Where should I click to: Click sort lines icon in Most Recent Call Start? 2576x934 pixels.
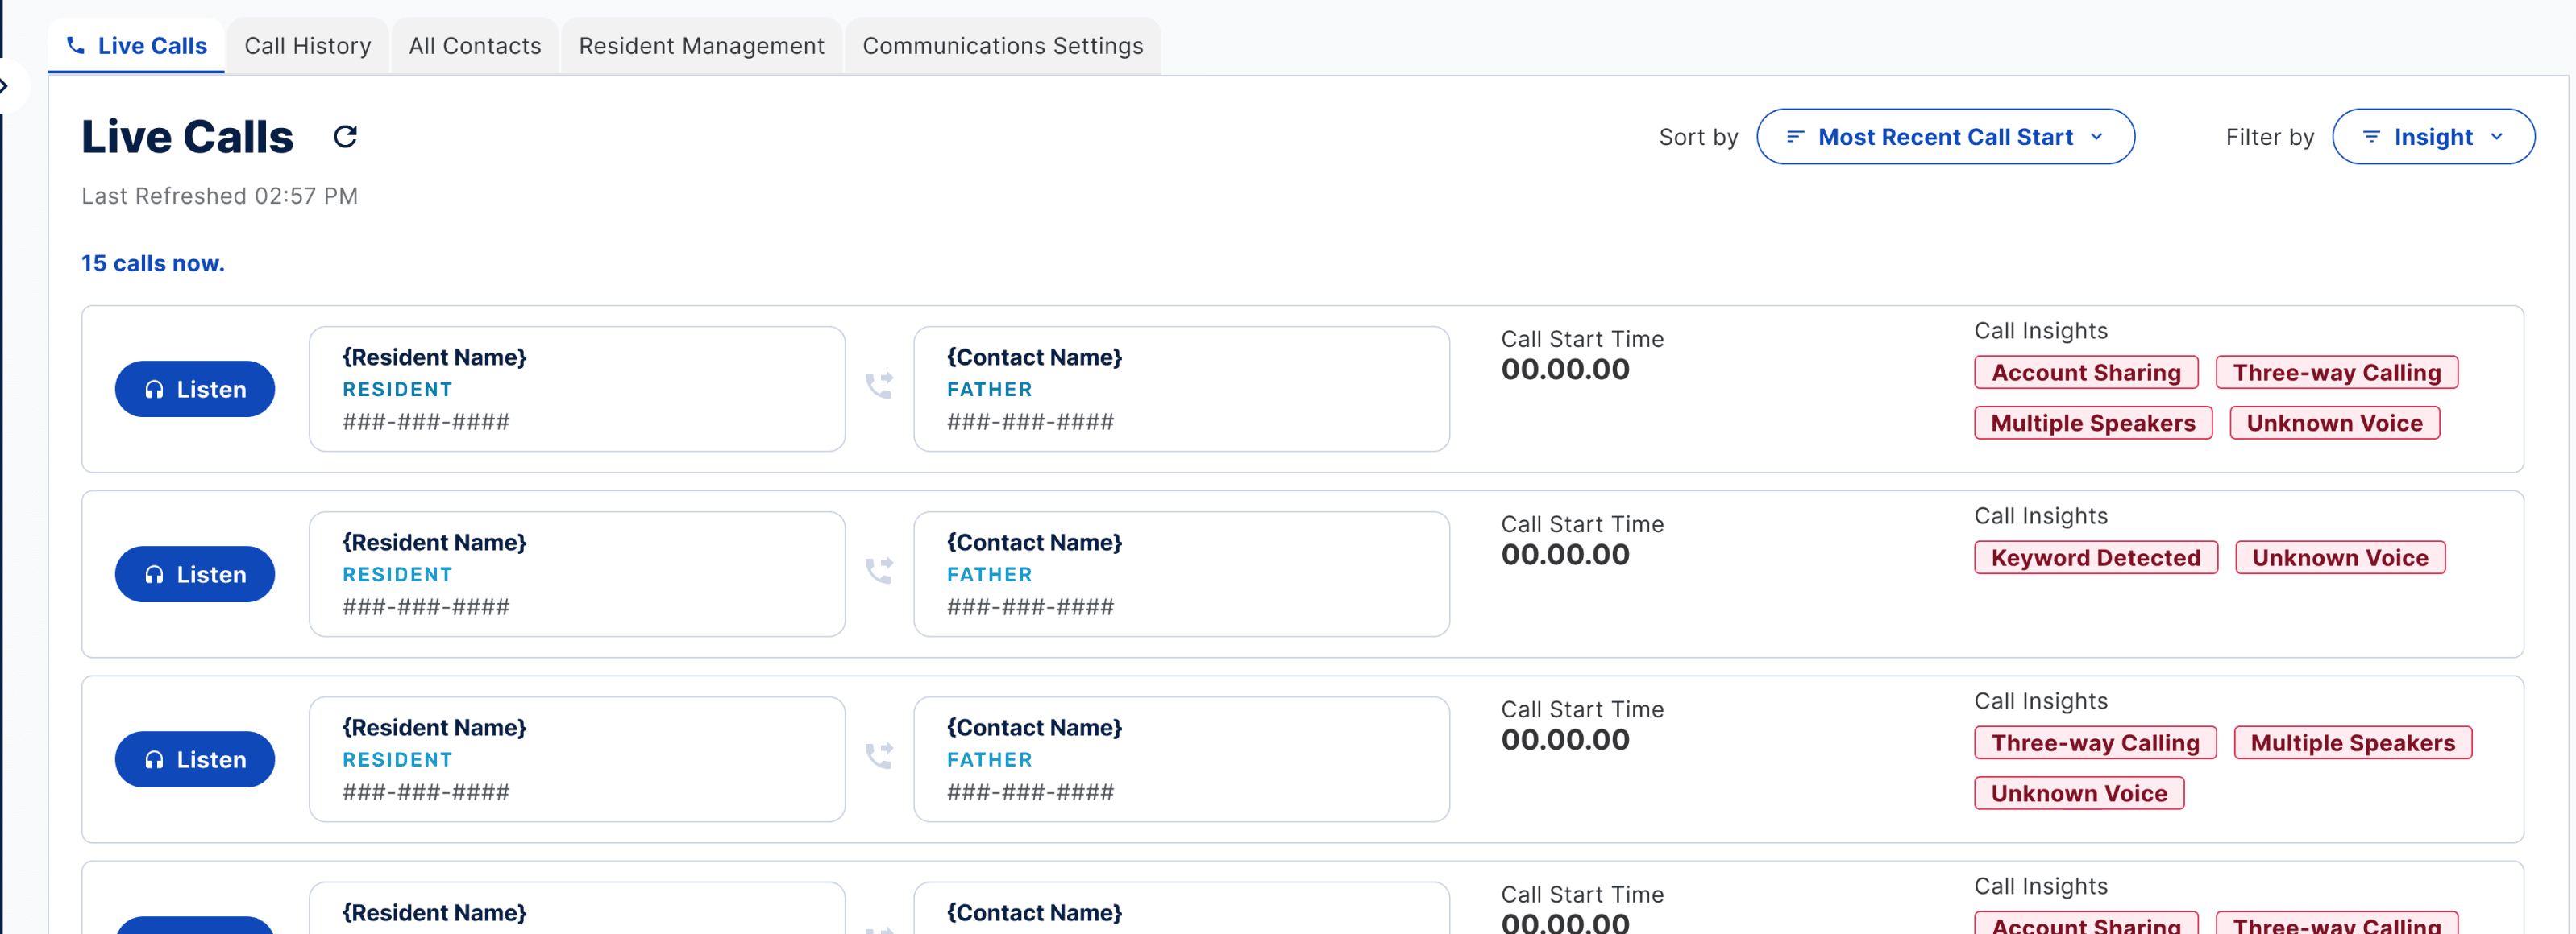[1795, 137]
